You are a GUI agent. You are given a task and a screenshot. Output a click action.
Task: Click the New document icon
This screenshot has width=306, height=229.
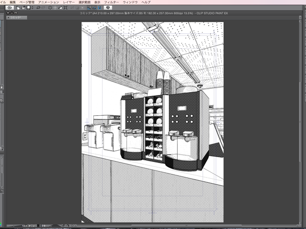click(x=18, y=8)
